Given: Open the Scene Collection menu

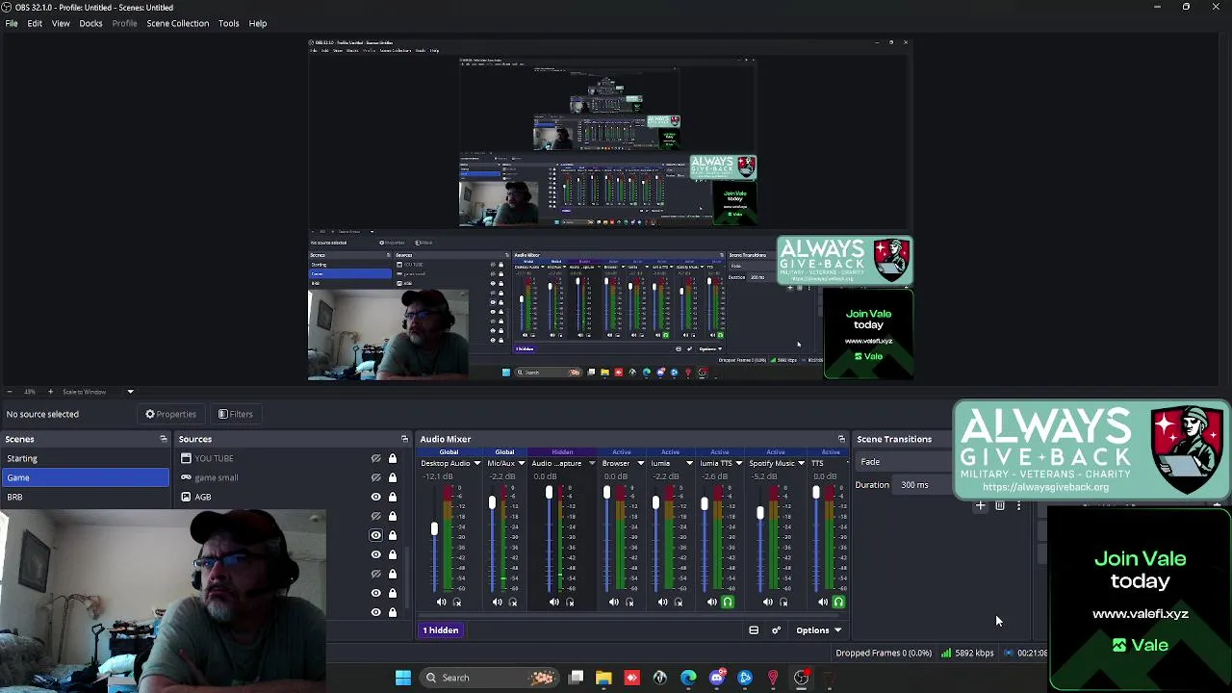Looking at the screenshot, I should click(x=177, y=23).
